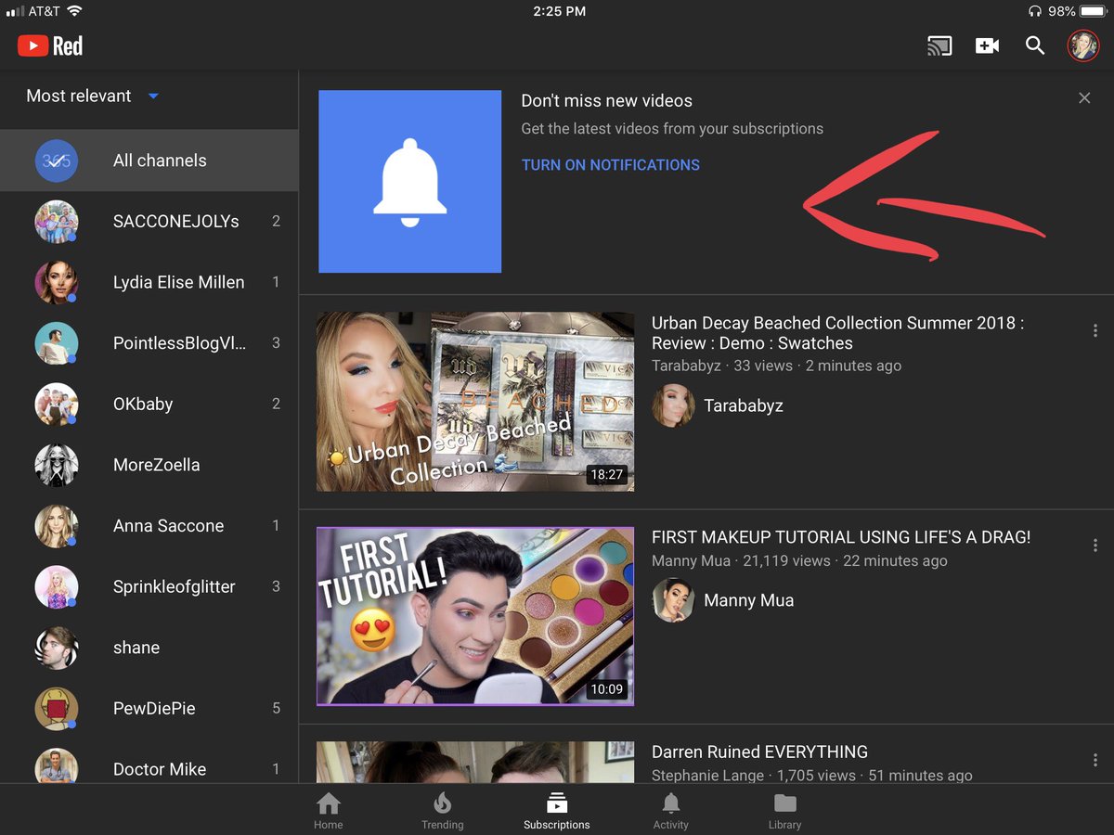Open SACCONEJOLYs channel in sidebar

point(149,221)
